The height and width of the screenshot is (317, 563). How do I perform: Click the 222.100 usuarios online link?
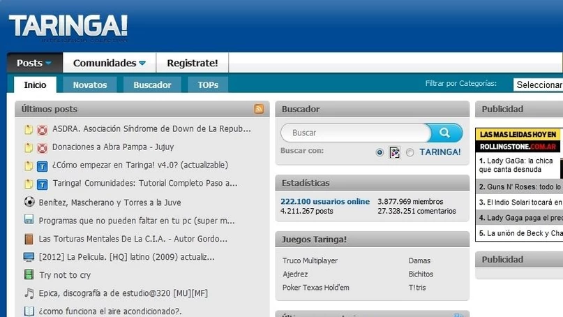pyautogui.click(x=325, y=202)
